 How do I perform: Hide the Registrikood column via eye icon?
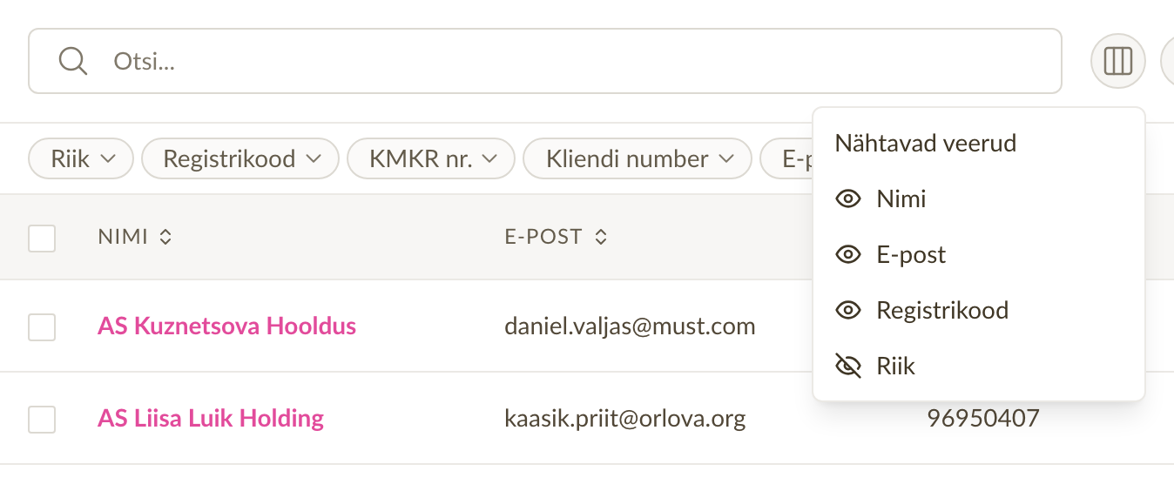847,311
